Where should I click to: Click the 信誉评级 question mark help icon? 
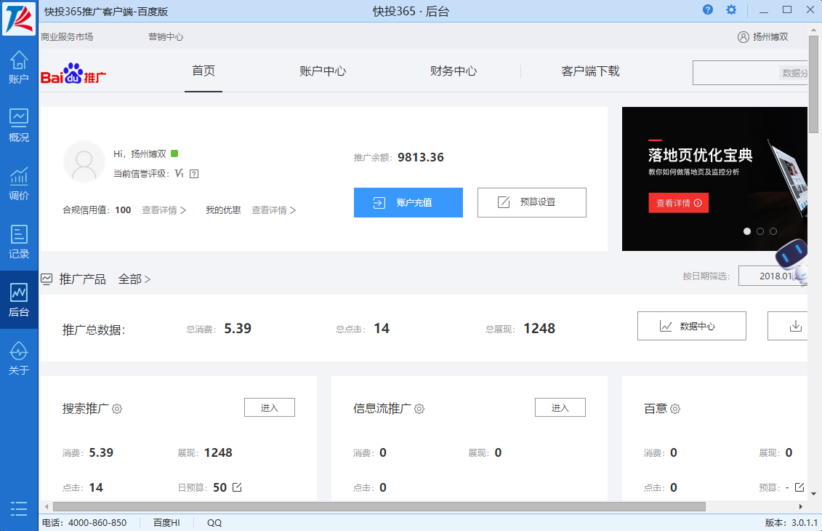point(194,174)
